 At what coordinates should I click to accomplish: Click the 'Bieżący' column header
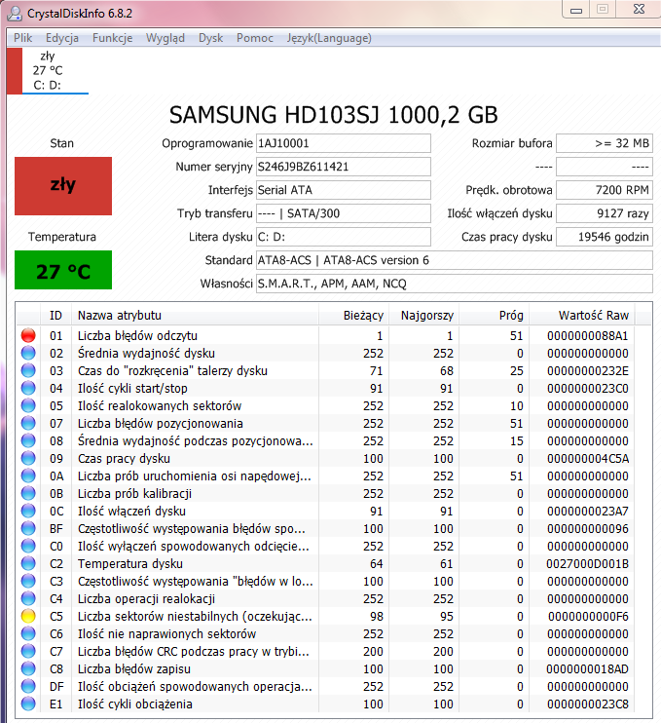point(353,316)
